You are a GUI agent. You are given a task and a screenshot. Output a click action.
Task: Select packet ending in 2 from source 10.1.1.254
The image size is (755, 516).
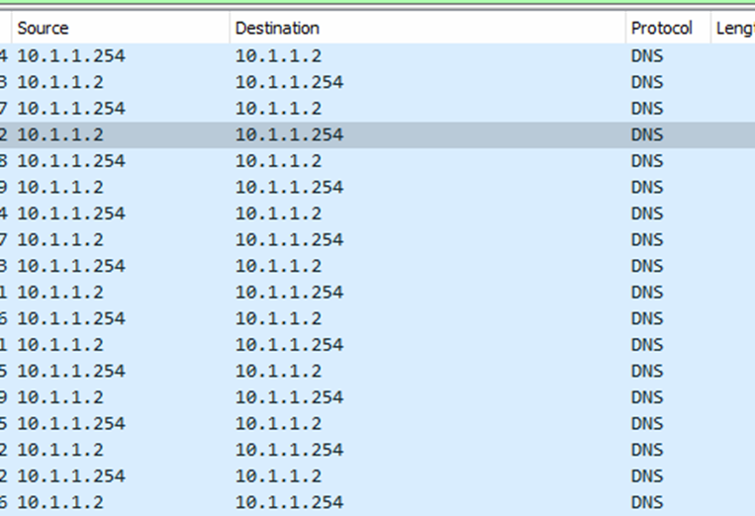click(70, 475)
